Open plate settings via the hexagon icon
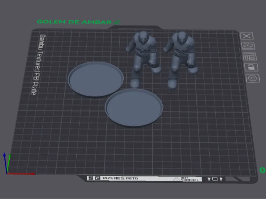The height and width of the screenshot is (199, 266). pos(253,78)
